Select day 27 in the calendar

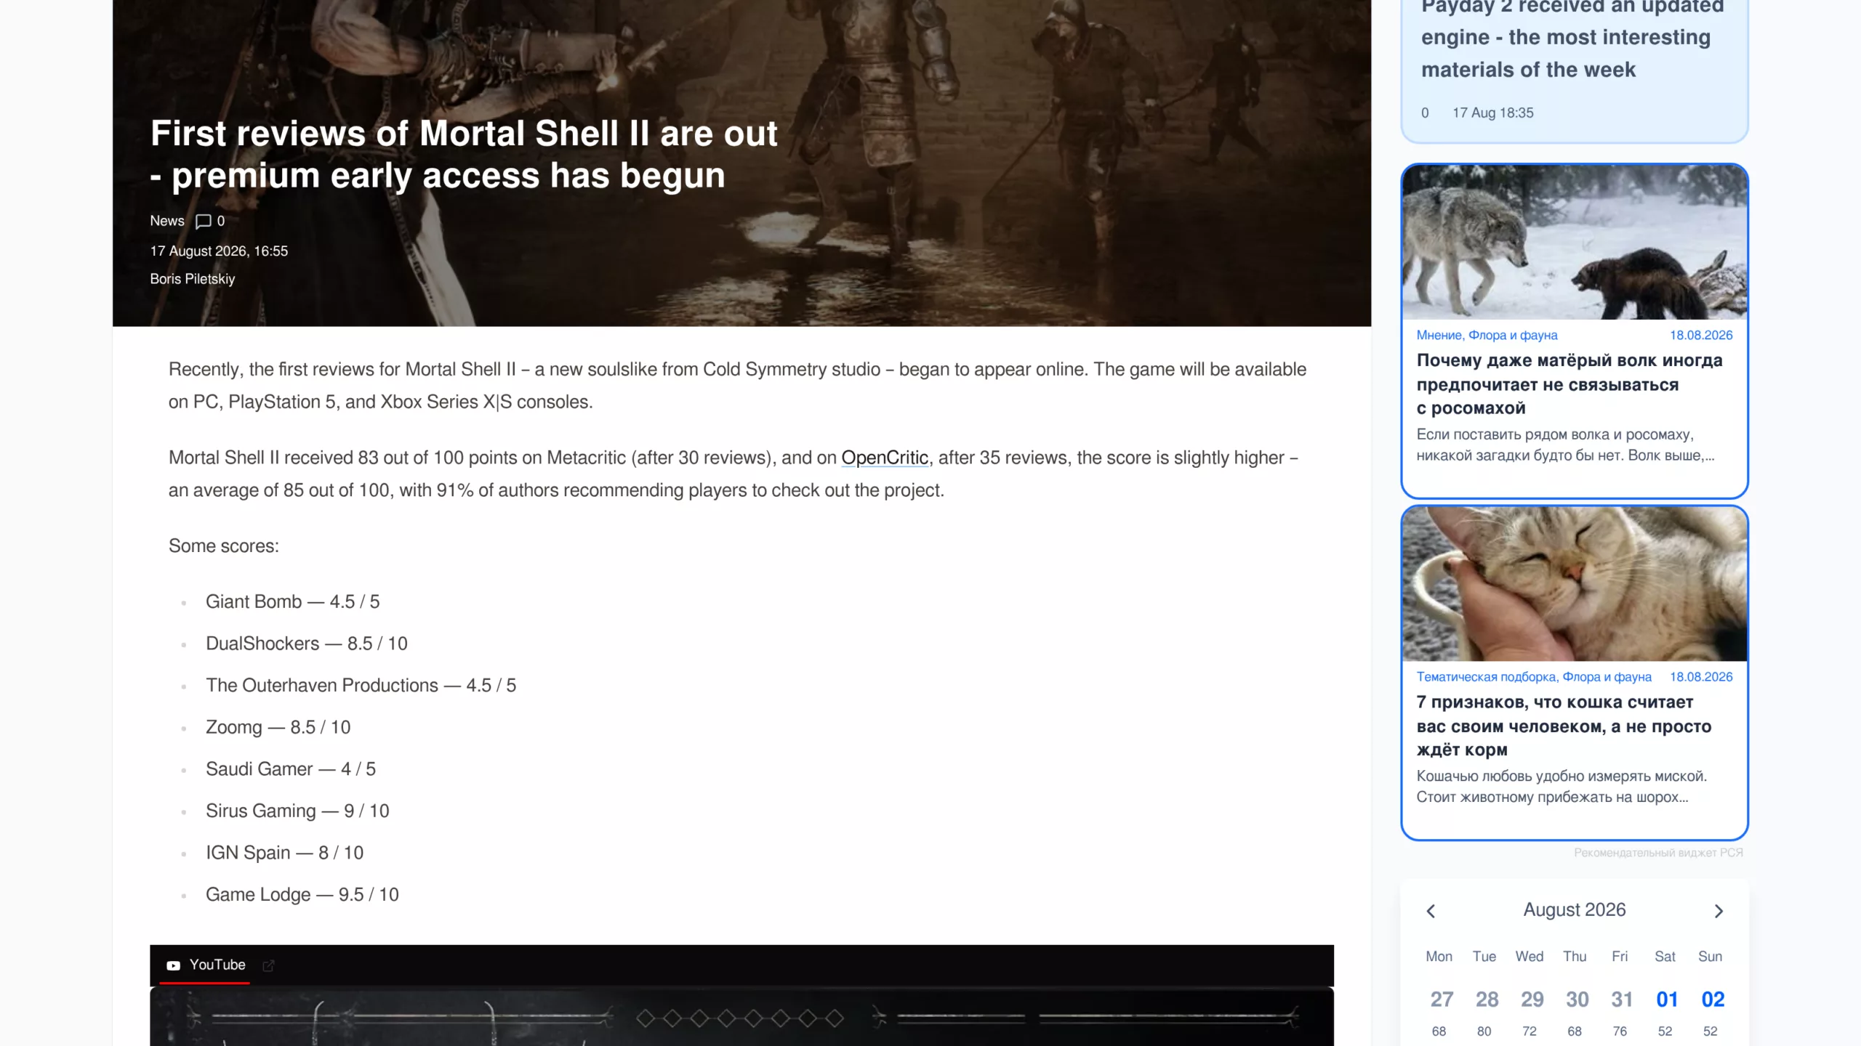pos(1442,1000)
